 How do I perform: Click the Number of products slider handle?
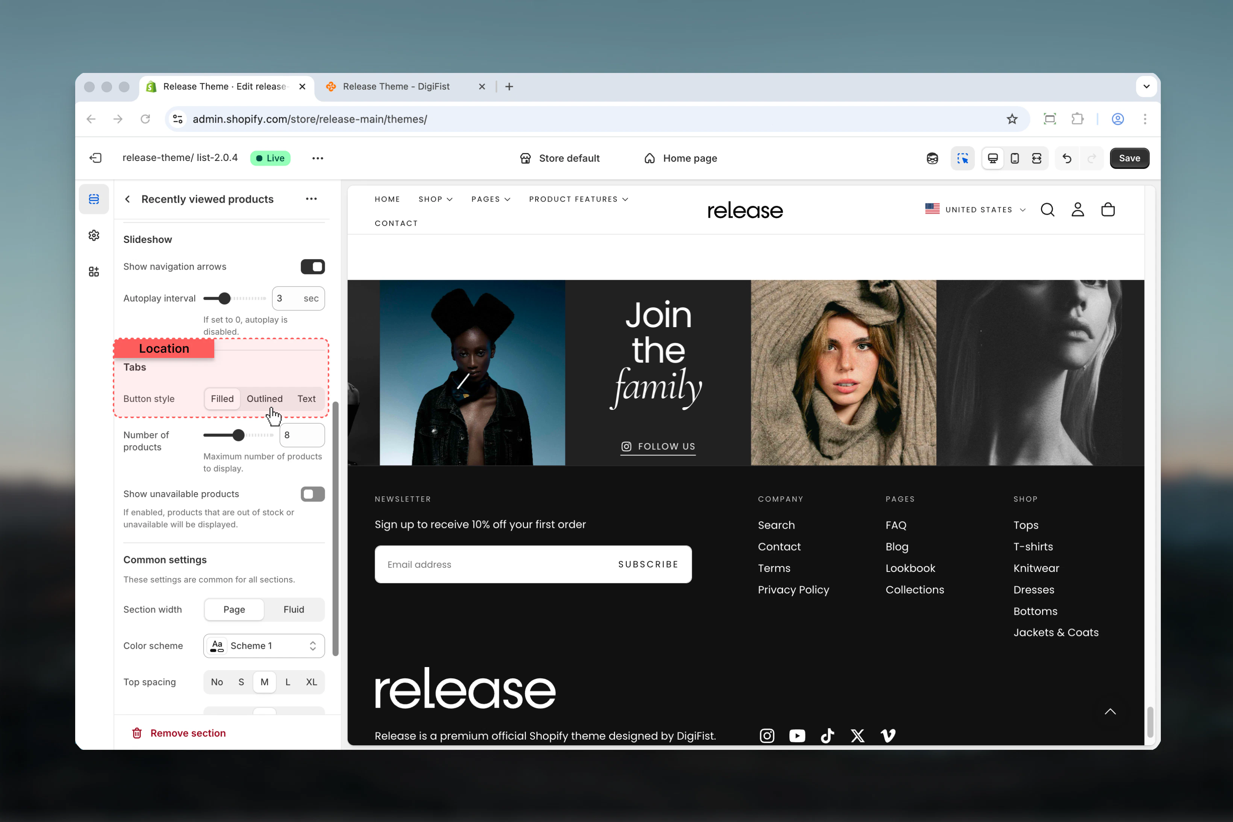point(238,435)
